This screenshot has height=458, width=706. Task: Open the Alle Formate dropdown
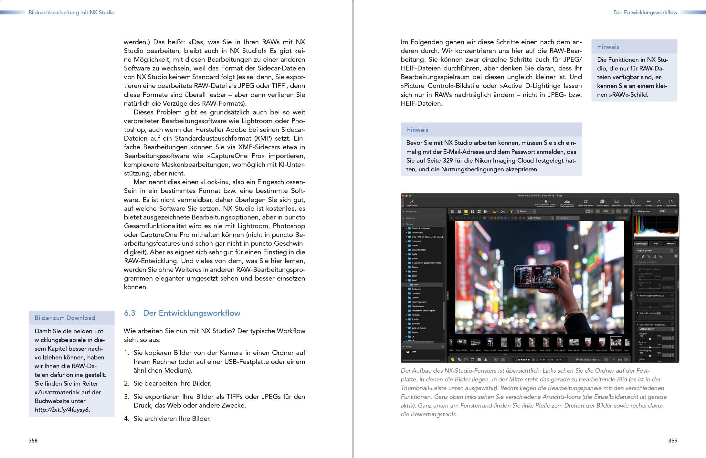point(540,218)
